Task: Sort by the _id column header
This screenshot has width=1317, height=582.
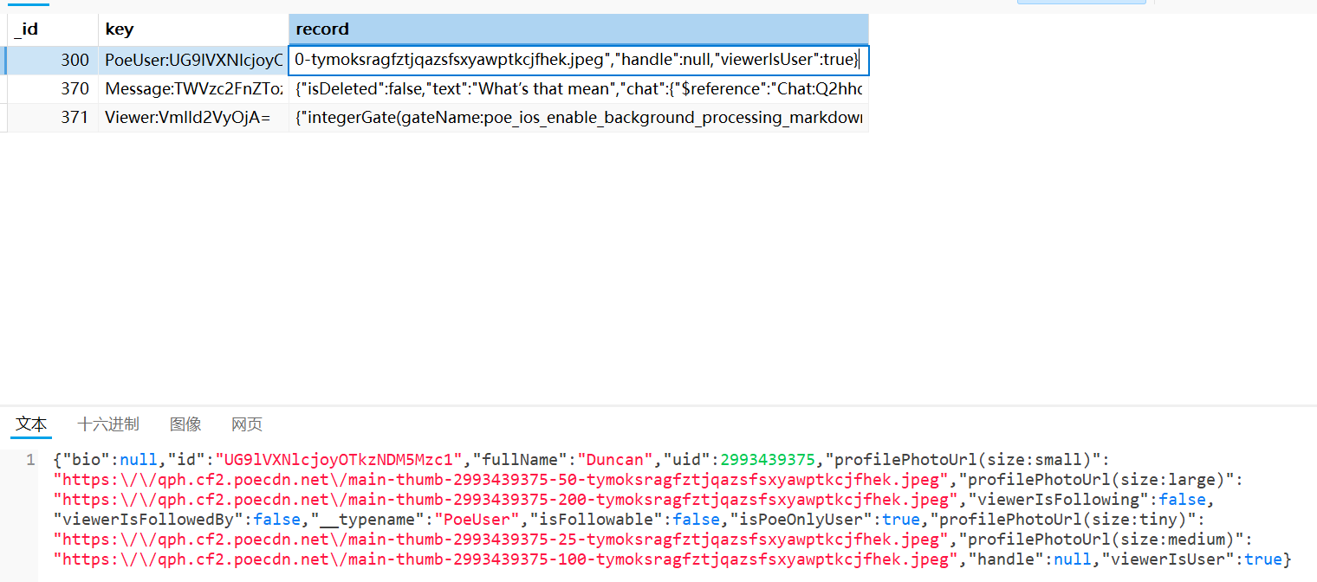Action: tap(53, 29)
